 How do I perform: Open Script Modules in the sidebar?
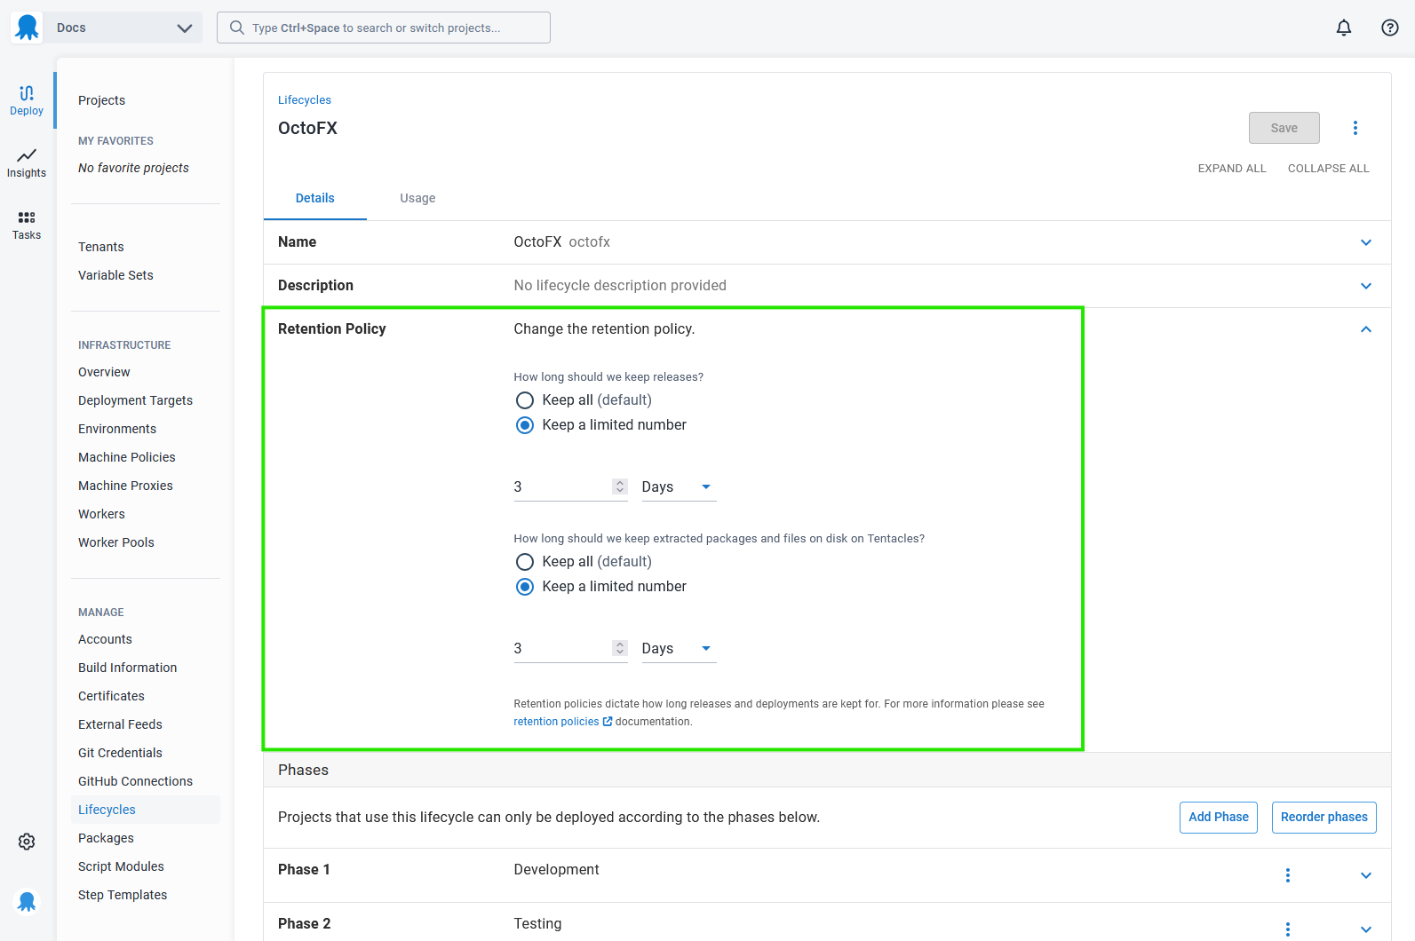(121, 866)
